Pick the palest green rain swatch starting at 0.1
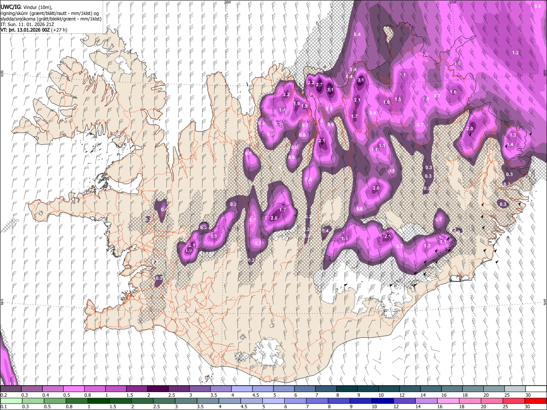 point(11,401)
